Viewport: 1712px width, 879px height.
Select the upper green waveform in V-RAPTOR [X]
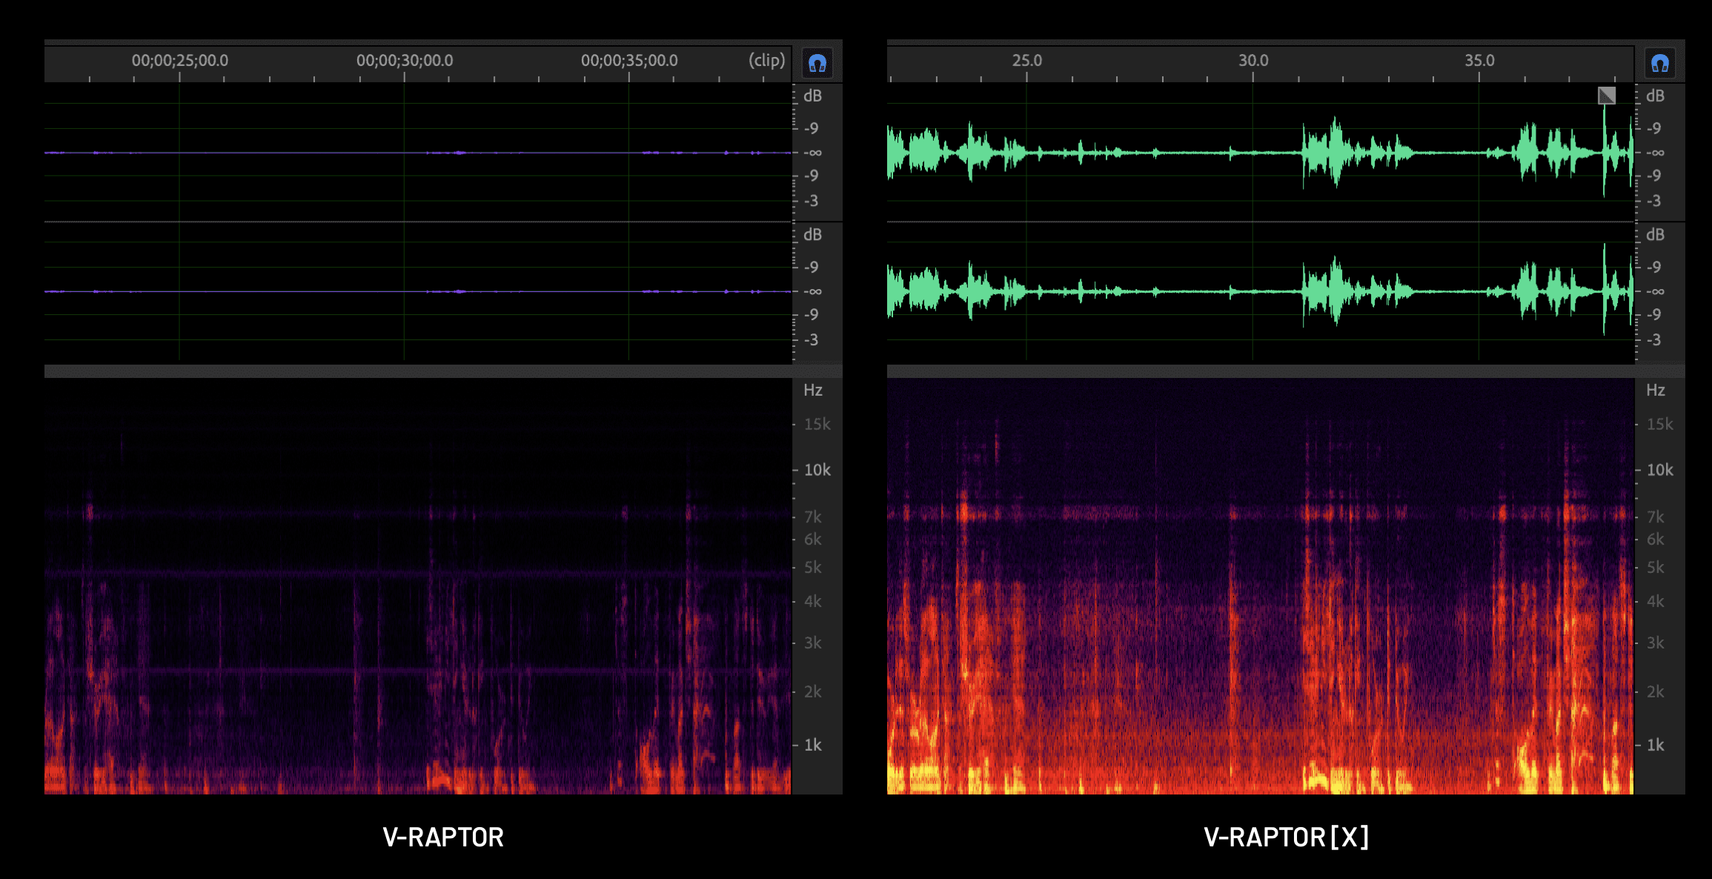pos(1261,152)
